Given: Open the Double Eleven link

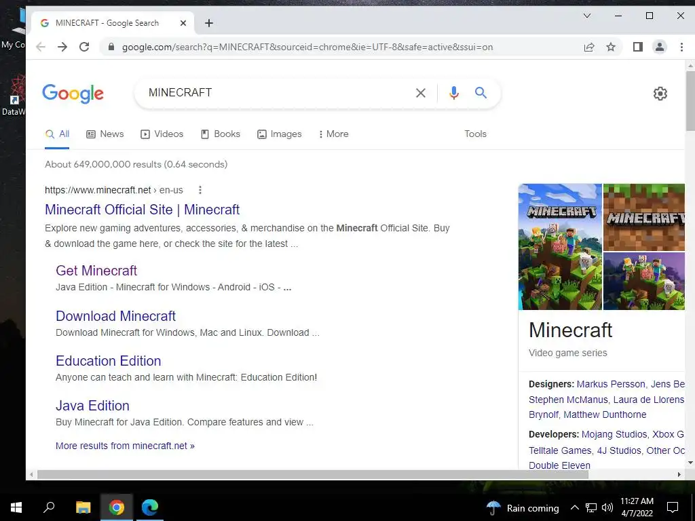Looking at the screenshot, I should 559,465.
